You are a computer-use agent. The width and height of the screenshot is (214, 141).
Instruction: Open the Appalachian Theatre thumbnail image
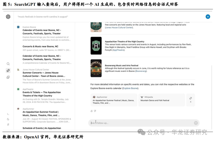[96, 46]
